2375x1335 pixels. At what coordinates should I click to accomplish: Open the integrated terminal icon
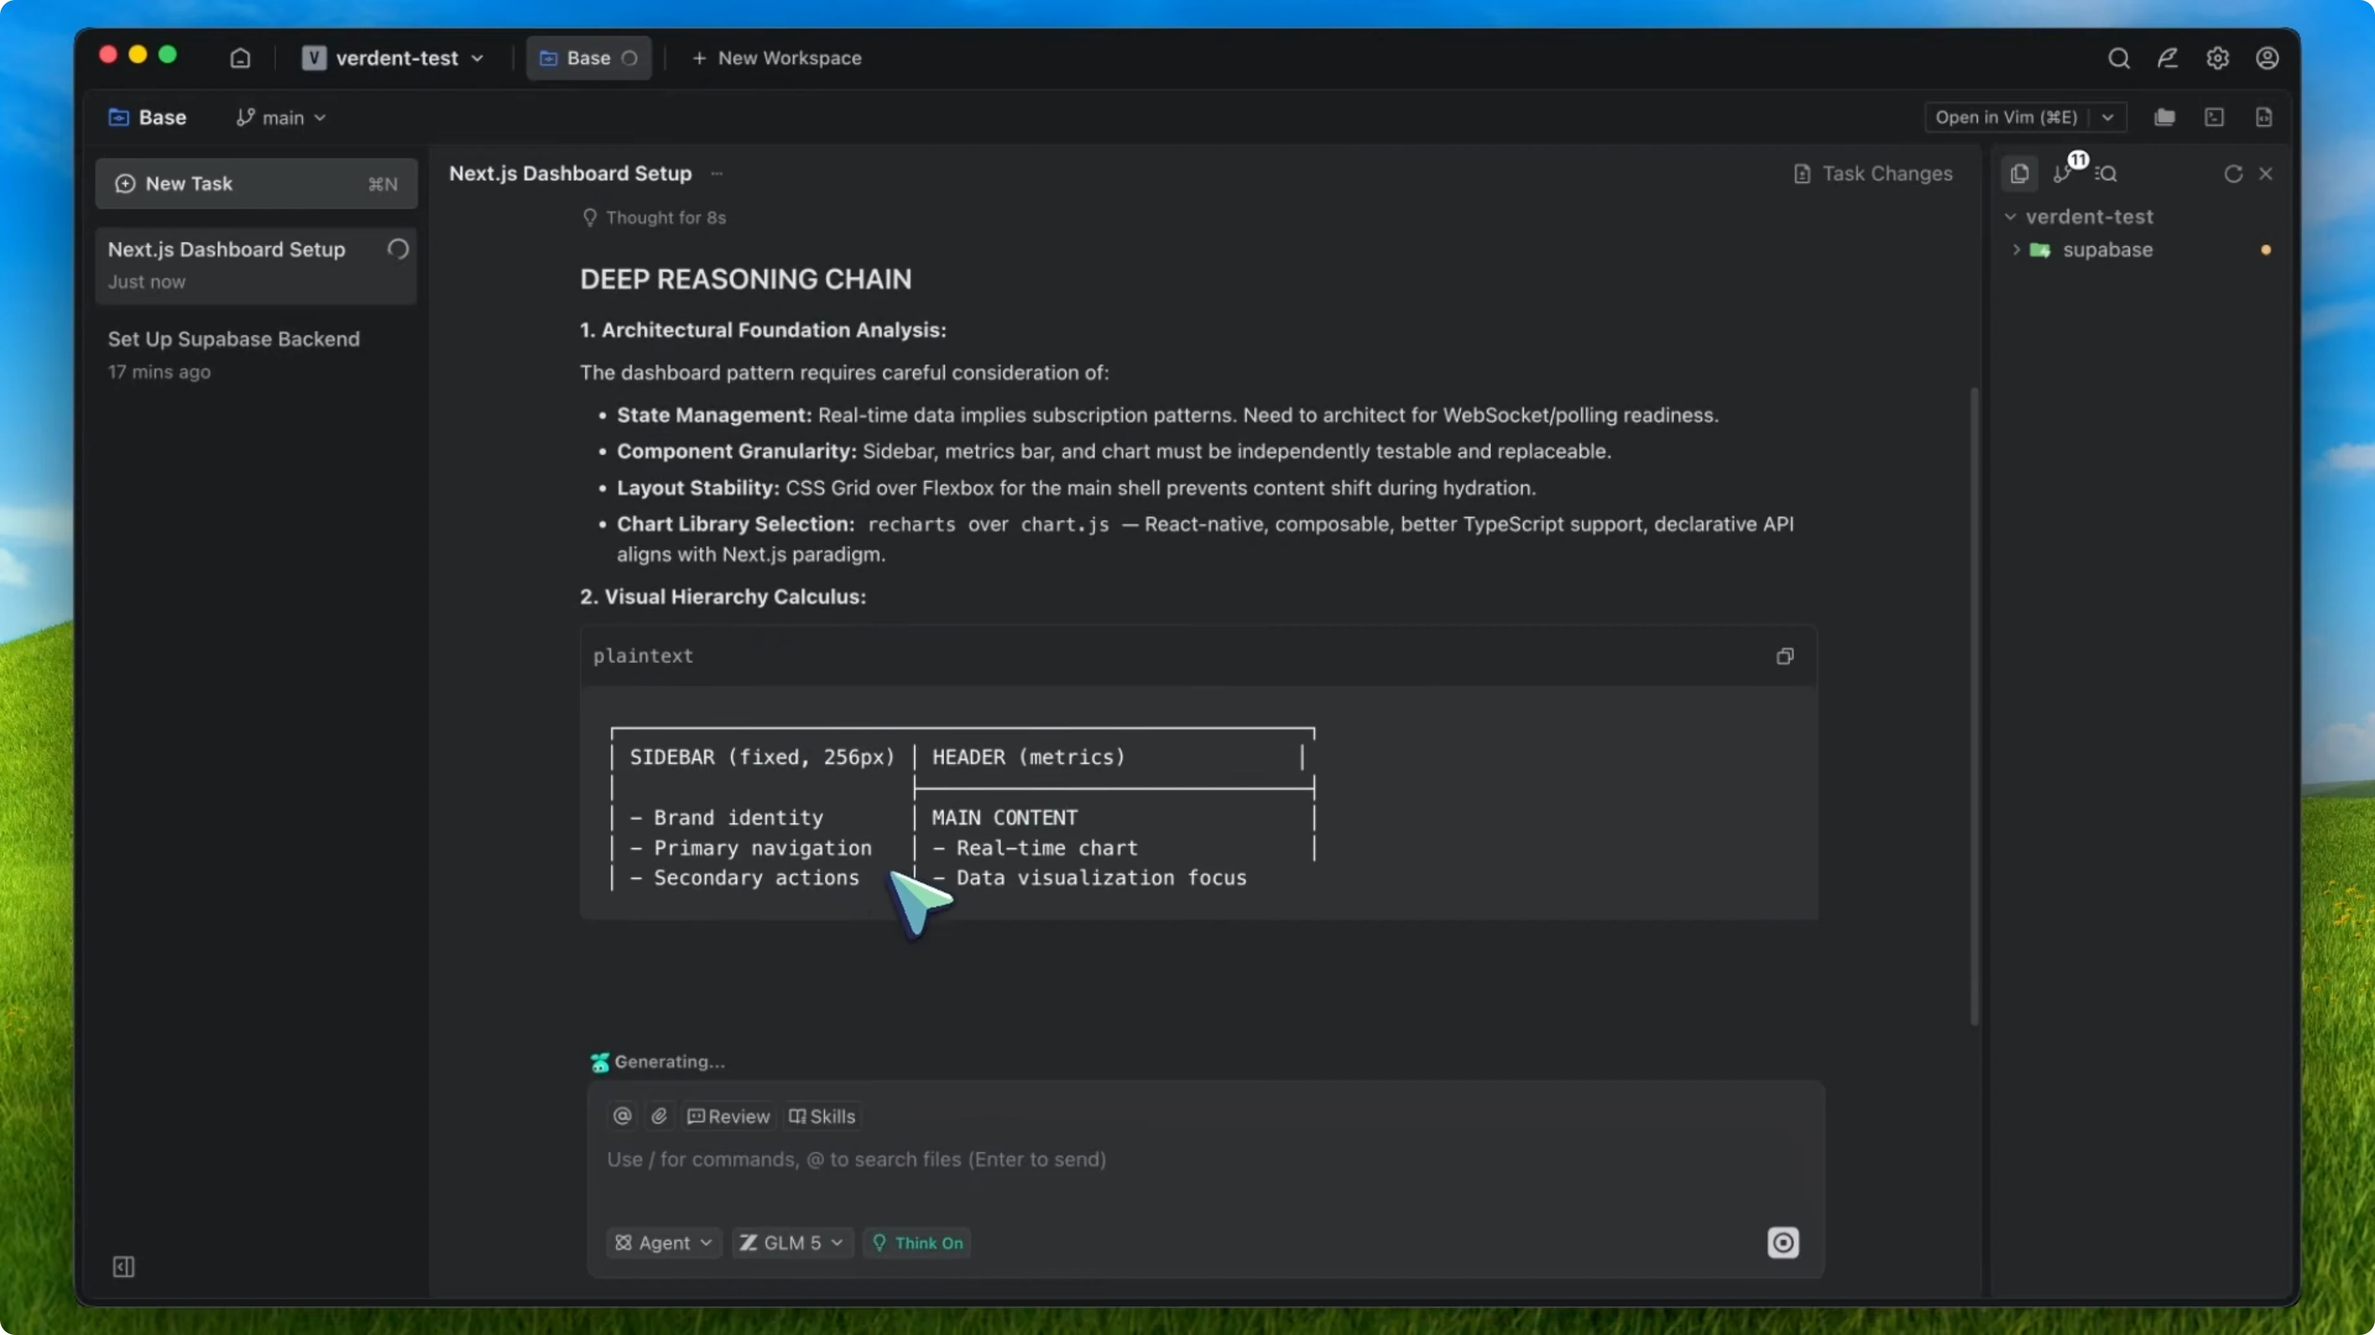coord(2214,117)
